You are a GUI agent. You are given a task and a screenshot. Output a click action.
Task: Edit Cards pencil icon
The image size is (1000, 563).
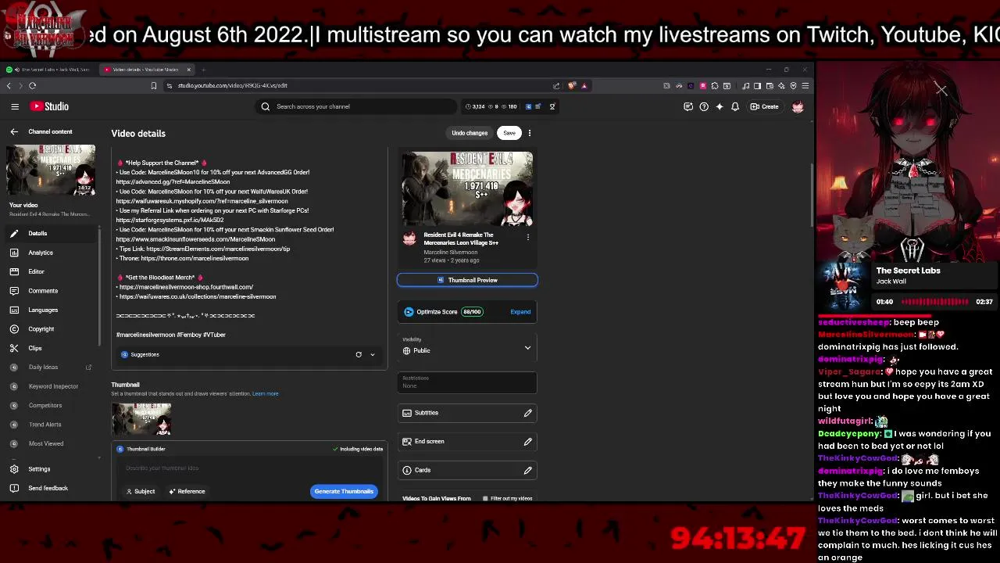point(527,470)
